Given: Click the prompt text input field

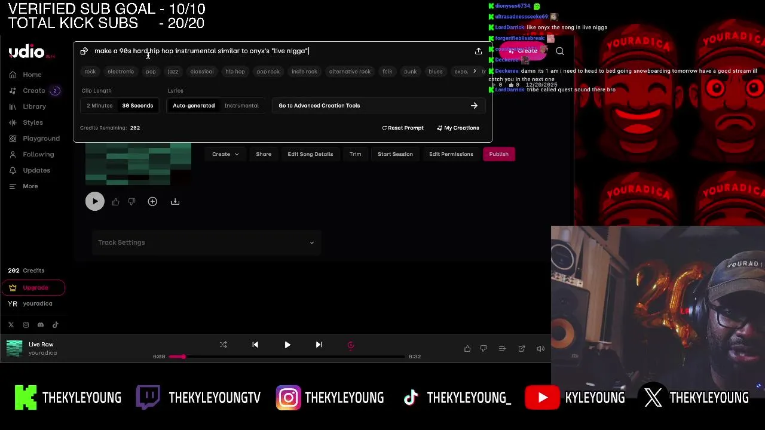Looking at the screenshot, I should (x=281, y=51).
